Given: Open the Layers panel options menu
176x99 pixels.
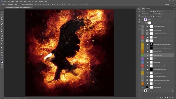Looking at the screenshot, I should (175, 8).
